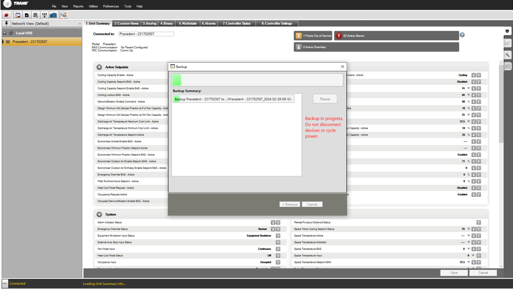Switch to the 4.Binary tab

166,24
